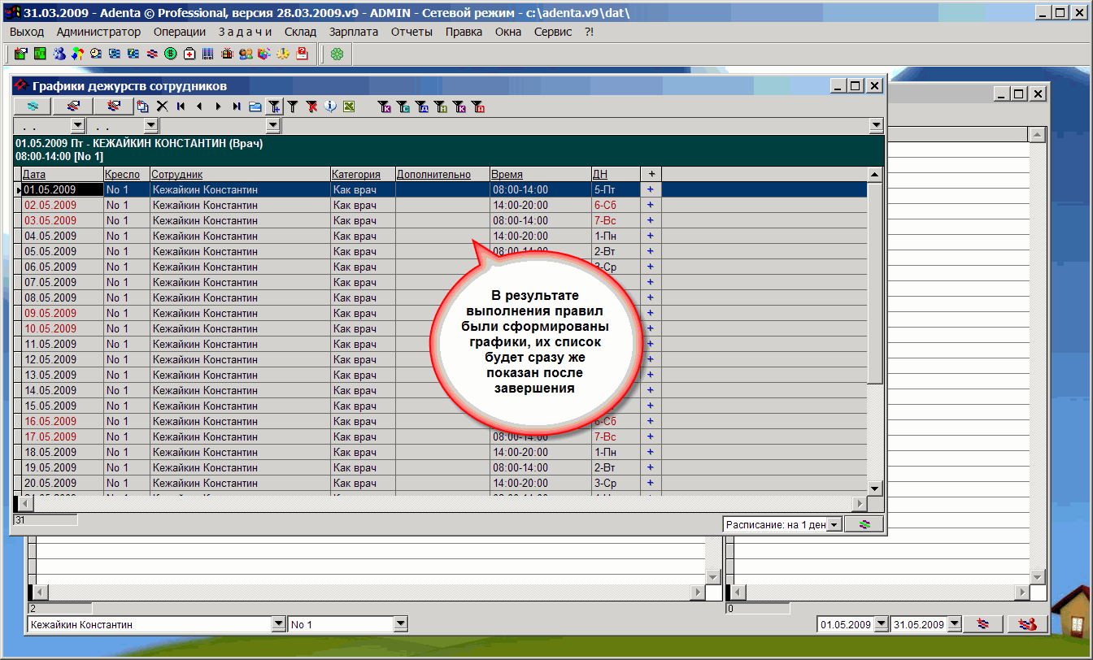Click the 'Время' column header
Image resolution: width=1093 pixels, height=660 pixels.
click(x=507, y=174)
